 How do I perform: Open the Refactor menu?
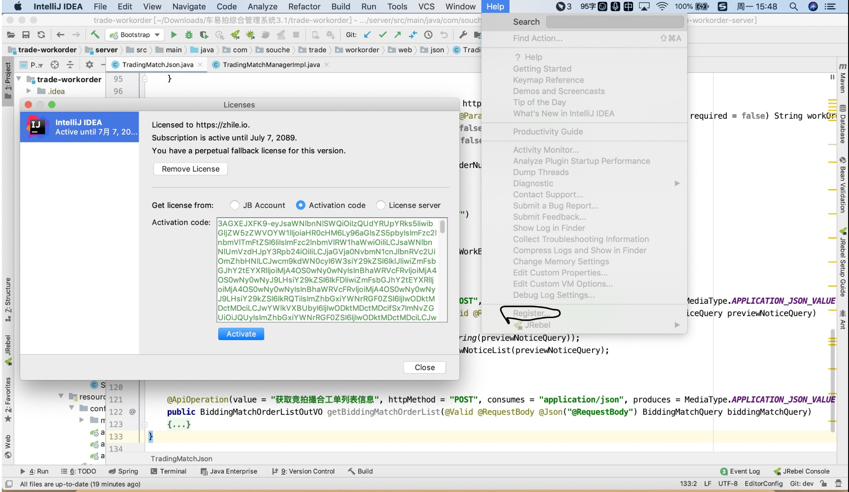(x=304, y=6)
